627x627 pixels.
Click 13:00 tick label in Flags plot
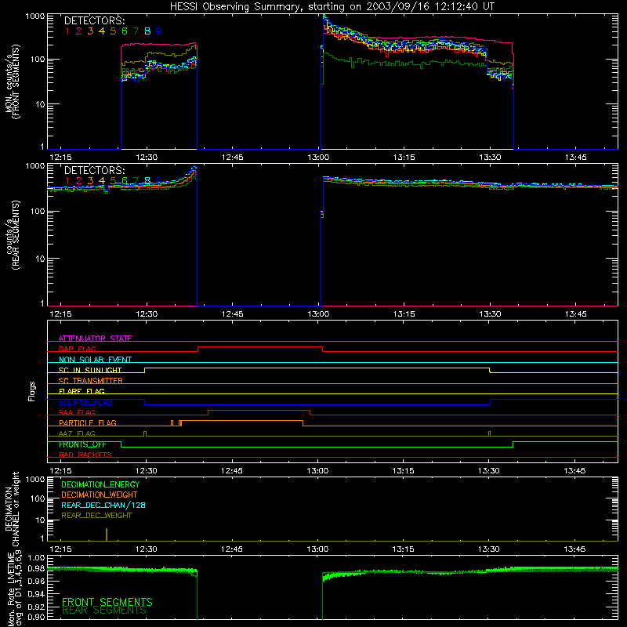click(317, 471)
